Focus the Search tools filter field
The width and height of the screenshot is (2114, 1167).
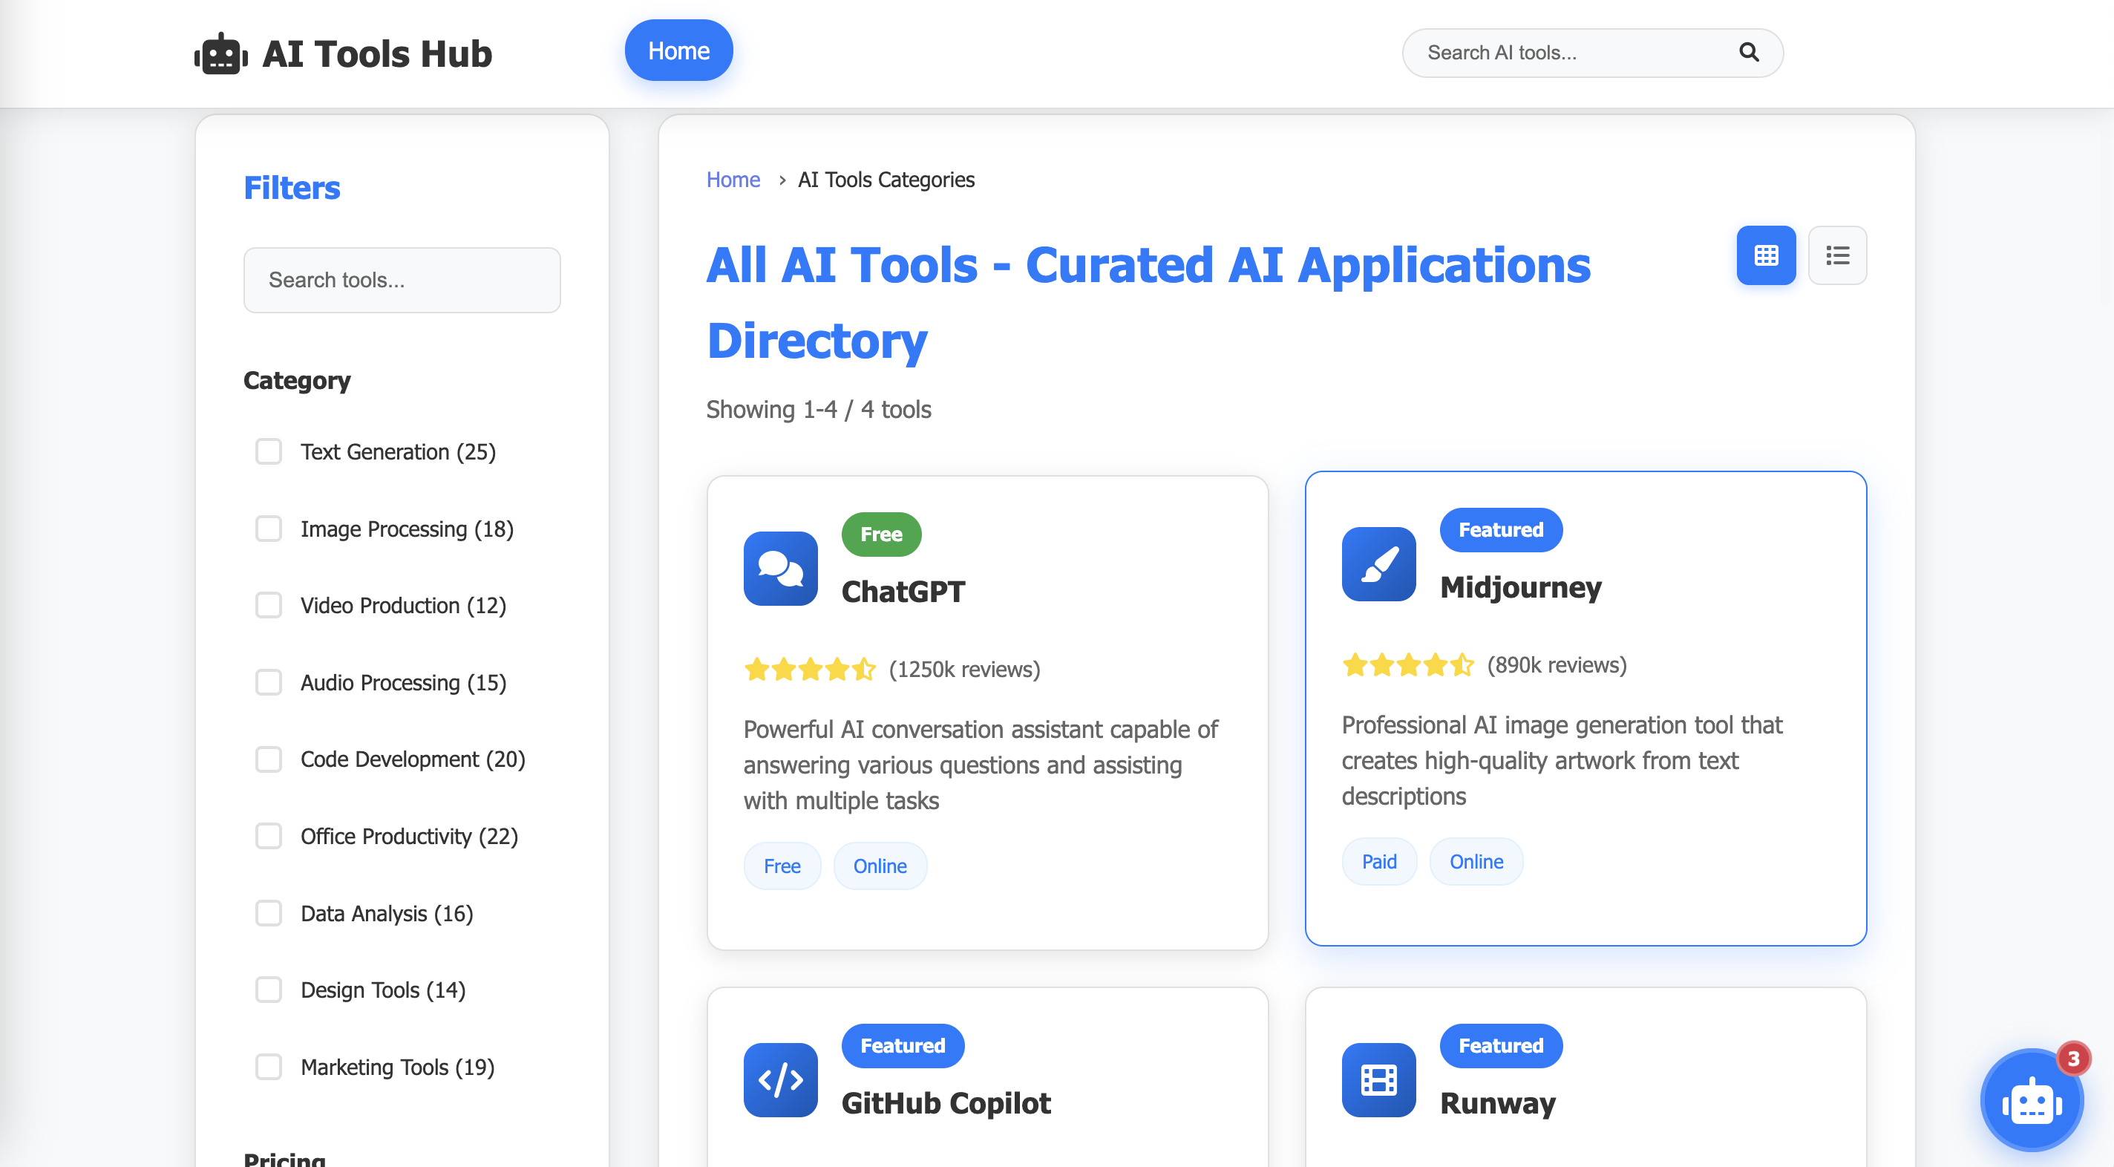pos(402,280)
